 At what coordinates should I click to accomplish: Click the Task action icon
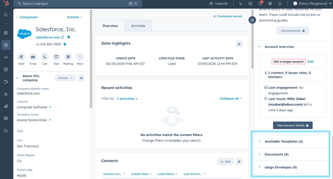pyautogui.click(x=56, y=57)
